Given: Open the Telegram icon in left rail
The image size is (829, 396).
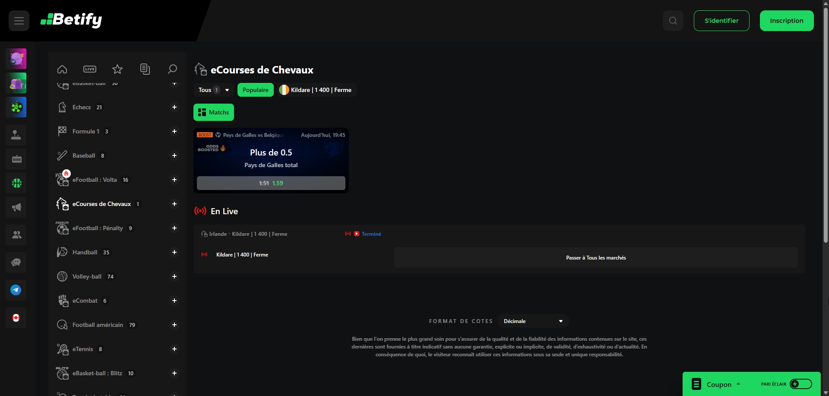Looking at the screenshot, I should coord(16,290).
